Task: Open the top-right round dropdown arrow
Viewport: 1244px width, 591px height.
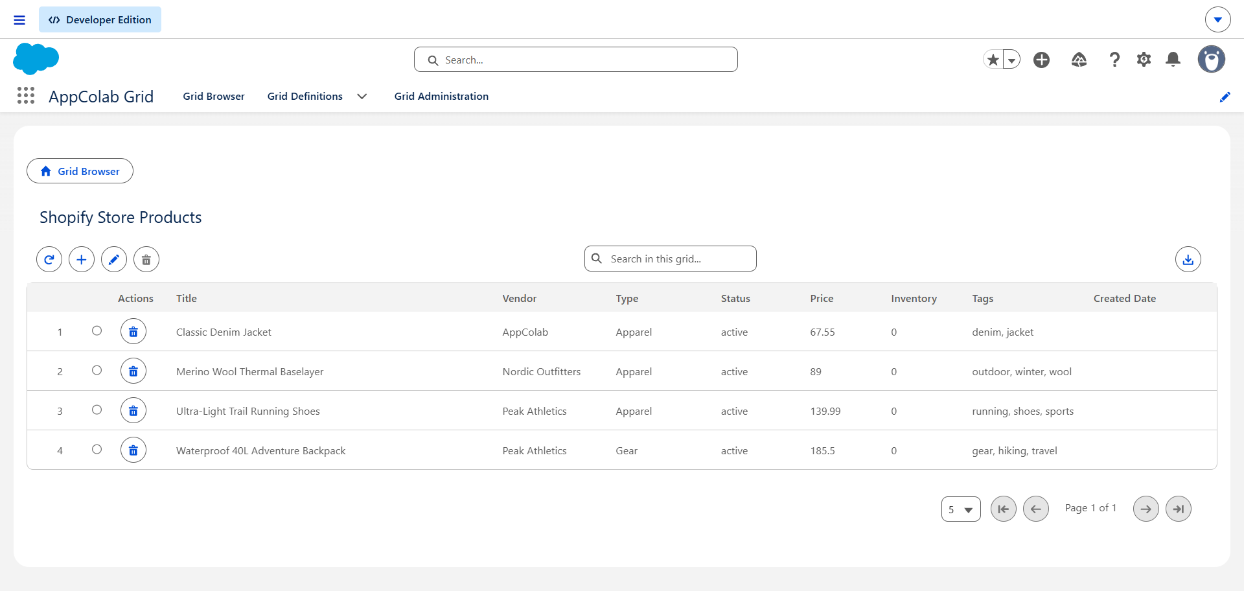Action: tap(1218, 19)
